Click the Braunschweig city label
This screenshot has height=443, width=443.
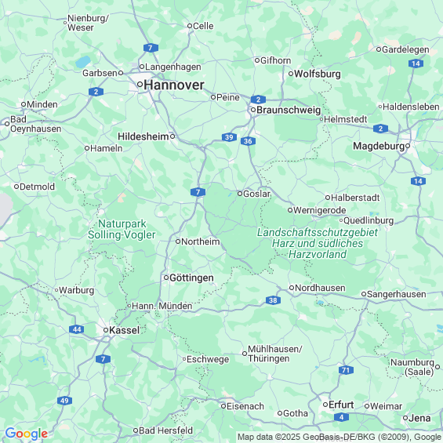(x=289, y=110)
